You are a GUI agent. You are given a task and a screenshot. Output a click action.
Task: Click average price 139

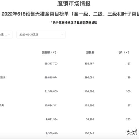pyautogui.click(x=128, y=77)
